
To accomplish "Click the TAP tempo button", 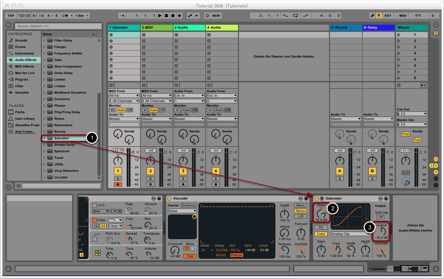I will point(11,16).
